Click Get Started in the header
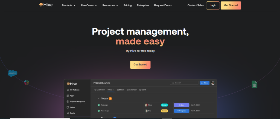The height and width of the screenshot is (119, 280). (x=231, y=5)
